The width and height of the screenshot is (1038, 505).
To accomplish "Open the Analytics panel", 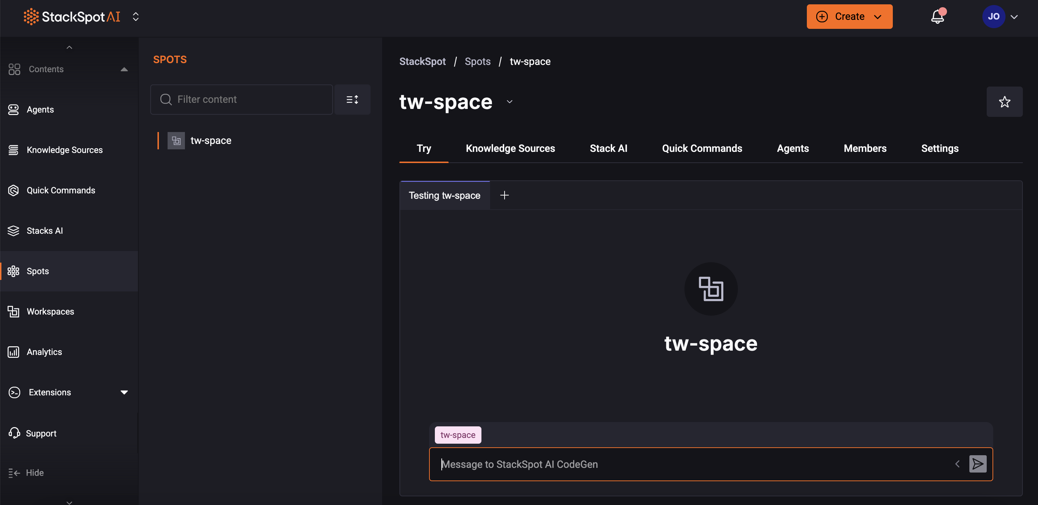I will [44, 352].
